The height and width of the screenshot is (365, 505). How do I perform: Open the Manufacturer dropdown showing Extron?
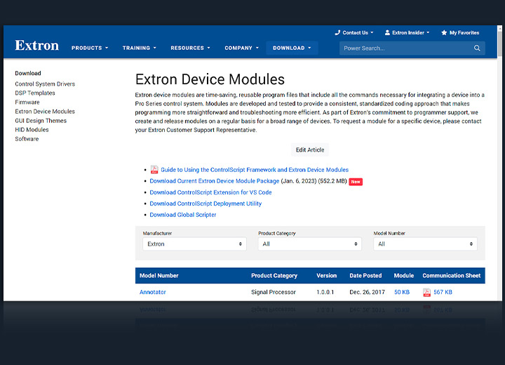pyautogui.click(x=194, y=244)
